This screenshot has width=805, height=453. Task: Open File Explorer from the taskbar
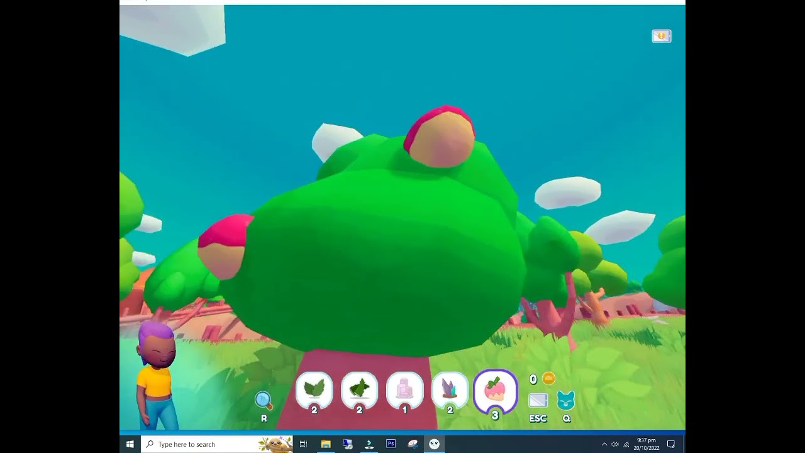tap(326, 444)
